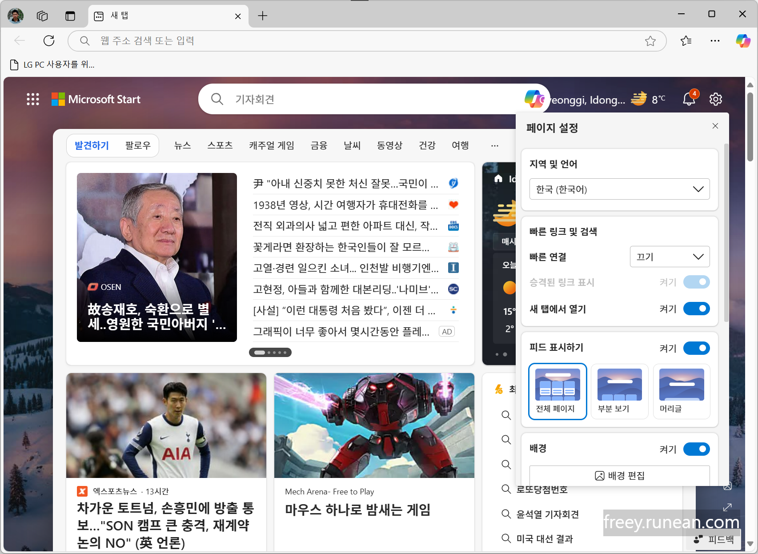Open the weather widget showing 8°C
This screenshot has width=758, height=554.
(648, 99)
